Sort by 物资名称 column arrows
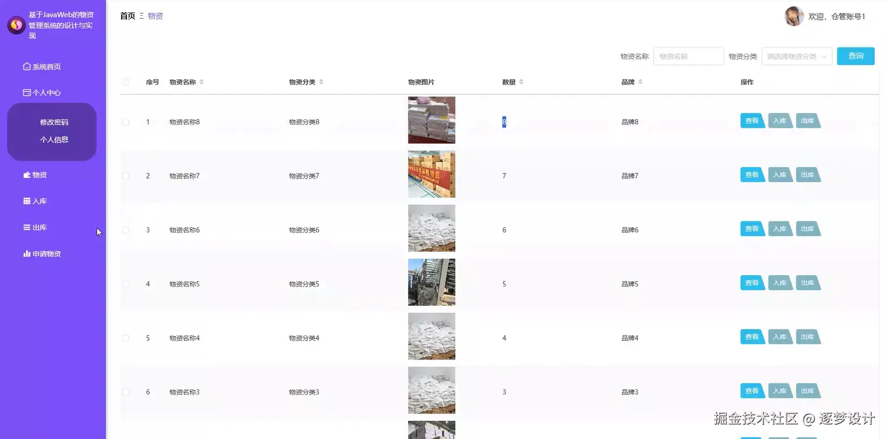This screenshot has height=439, width=888. tap(201, 82)
